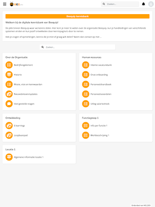This screenshot has height=207, width=155.
Task: Open Personeelsvoordelen link
Action: pos(101,94)
